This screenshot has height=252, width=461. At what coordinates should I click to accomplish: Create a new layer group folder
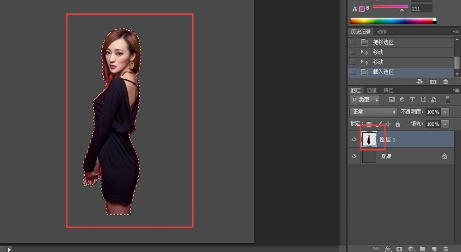(x=422, y=249)
